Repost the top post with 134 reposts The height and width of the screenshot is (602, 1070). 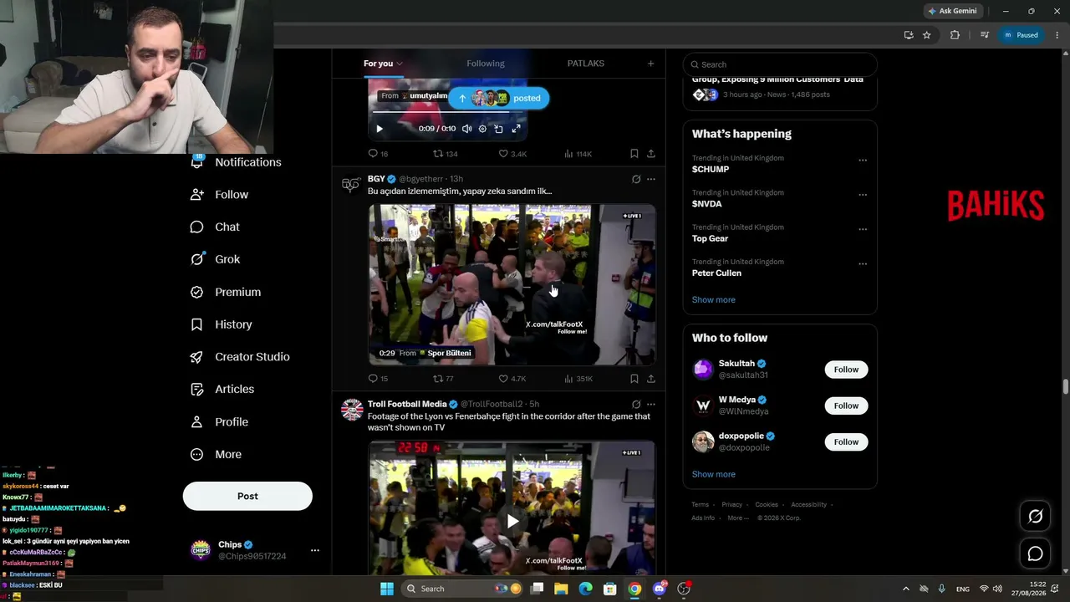click(x=437, y=154)
